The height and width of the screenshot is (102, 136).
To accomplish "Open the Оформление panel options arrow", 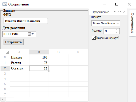I will pyautogui.click(x=115, y=12).
